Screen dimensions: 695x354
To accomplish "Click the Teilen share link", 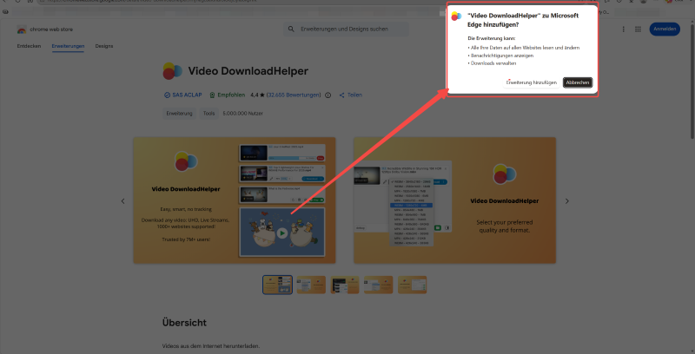I will pyautogui.click(x=351, y=95).
